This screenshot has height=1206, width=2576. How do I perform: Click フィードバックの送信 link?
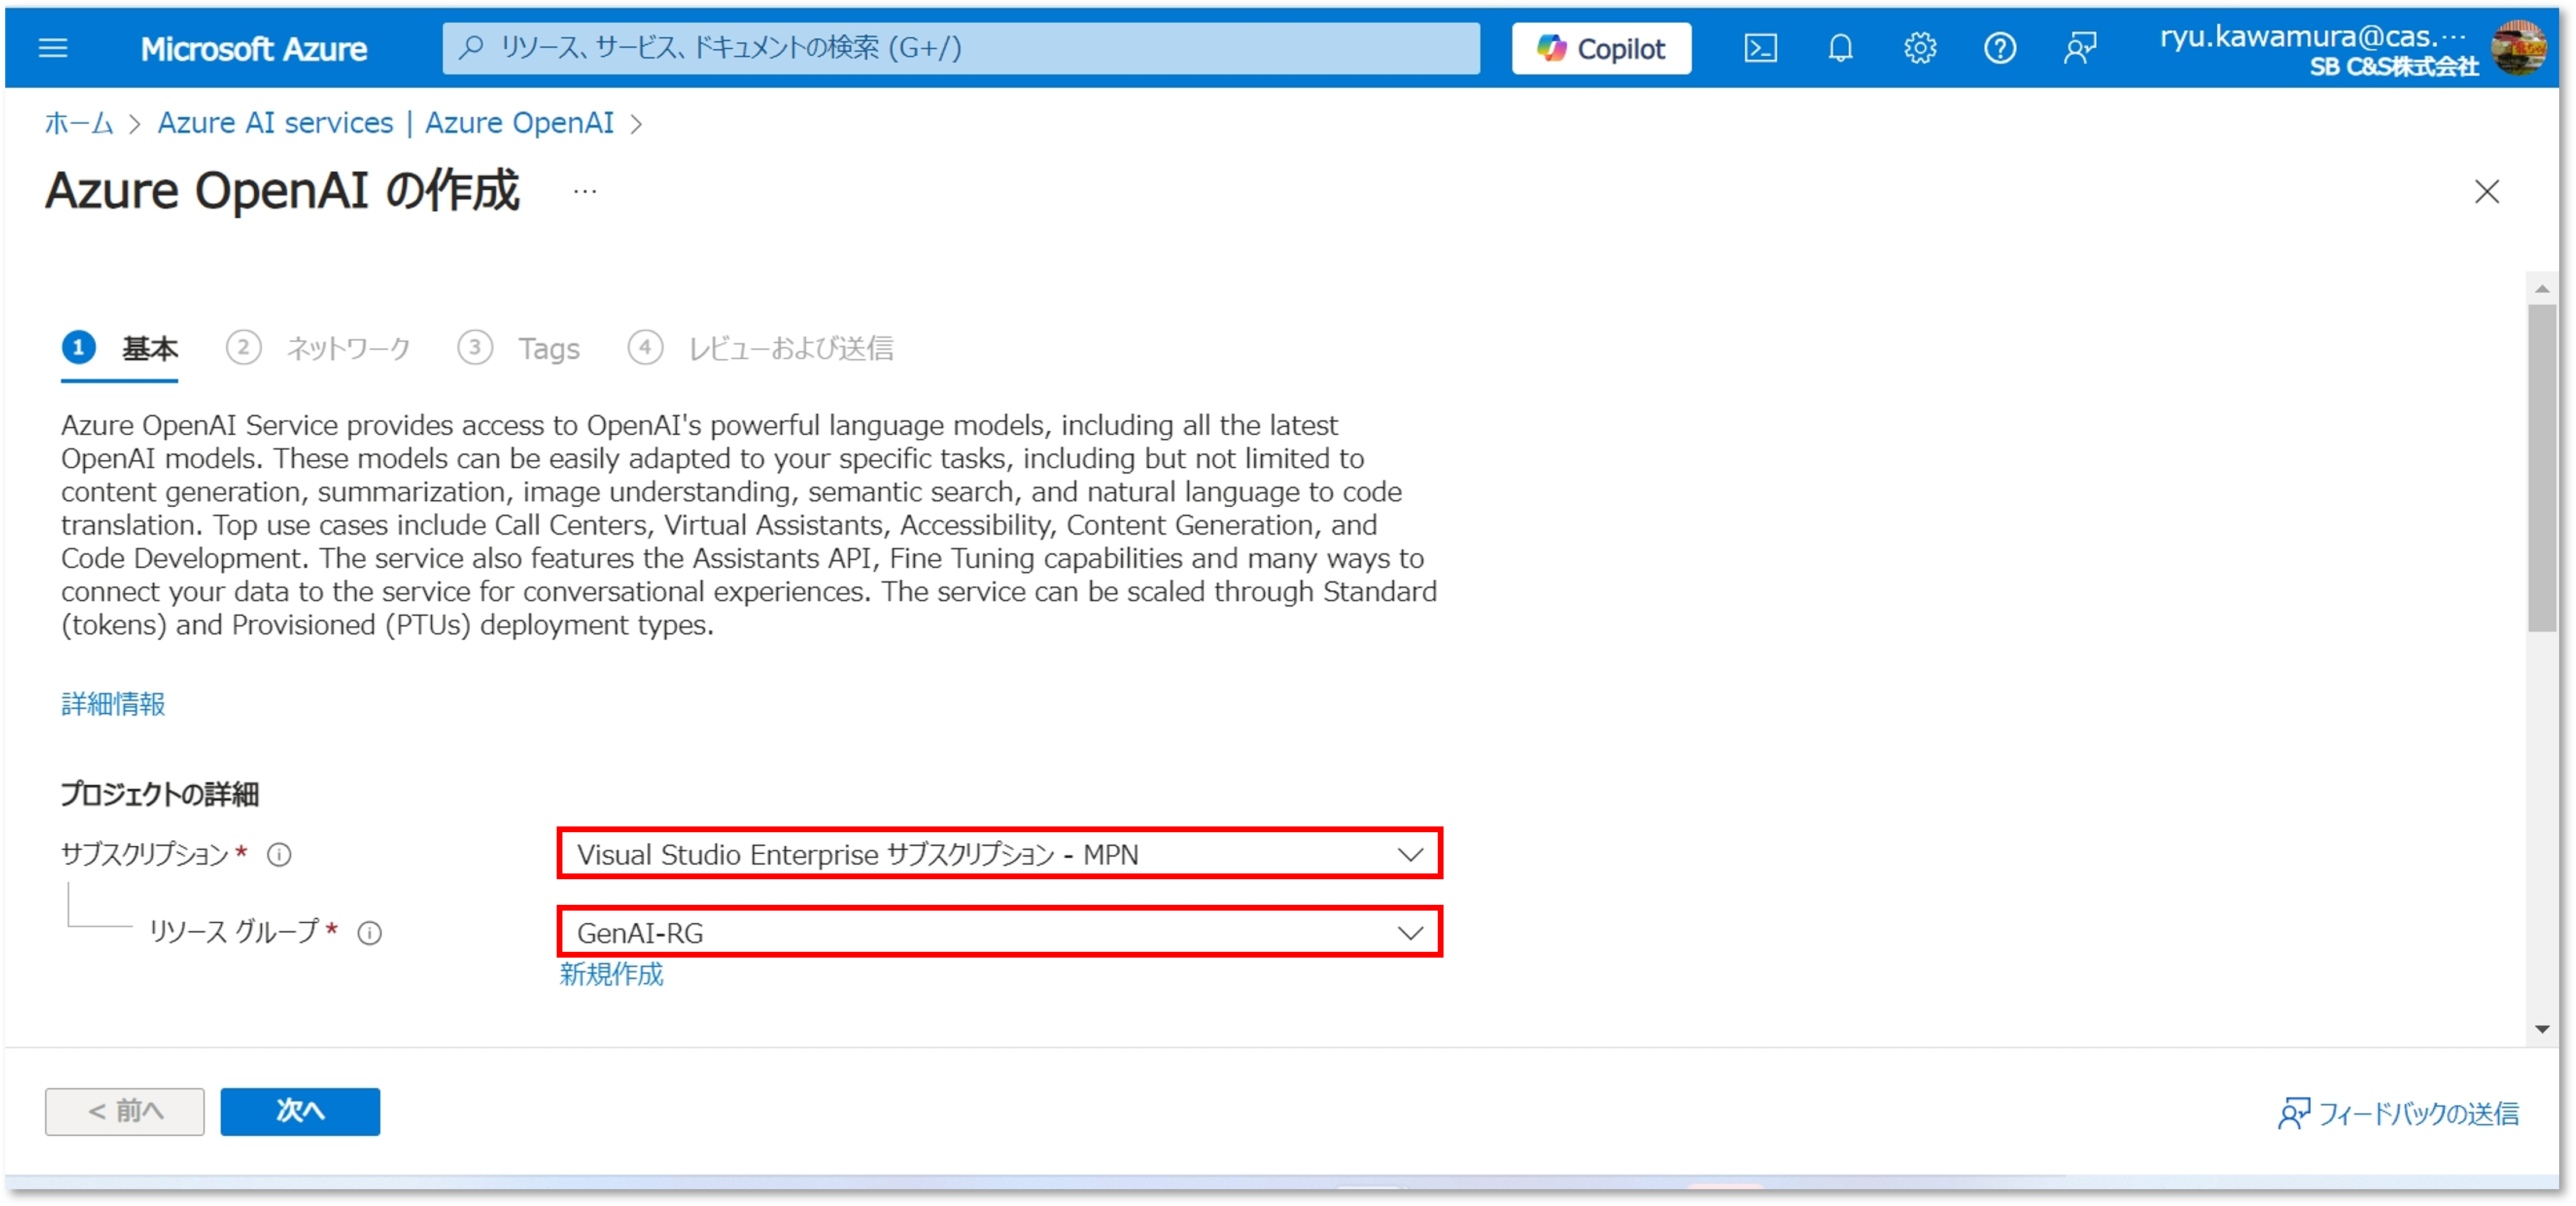(2398, 1113)
